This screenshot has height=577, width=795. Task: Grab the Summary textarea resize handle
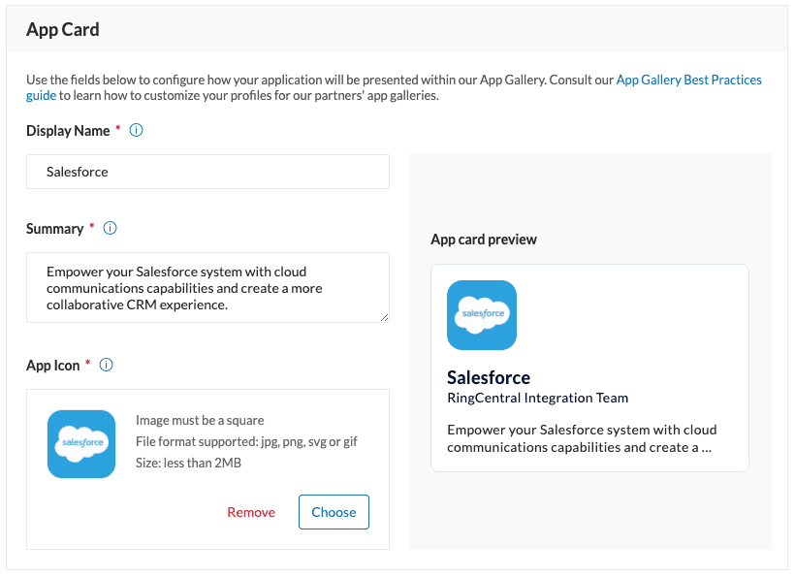tap(384, 317)
